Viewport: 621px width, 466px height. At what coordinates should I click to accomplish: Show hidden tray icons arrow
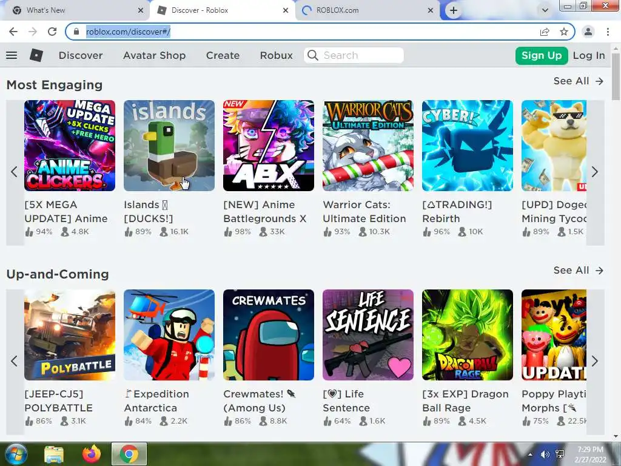(530, 454)
